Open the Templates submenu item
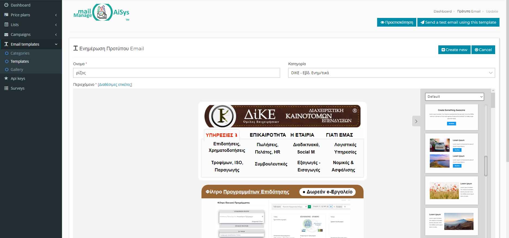Image resolution: width=509 pixels, height=238 pixels. [20, 61]
